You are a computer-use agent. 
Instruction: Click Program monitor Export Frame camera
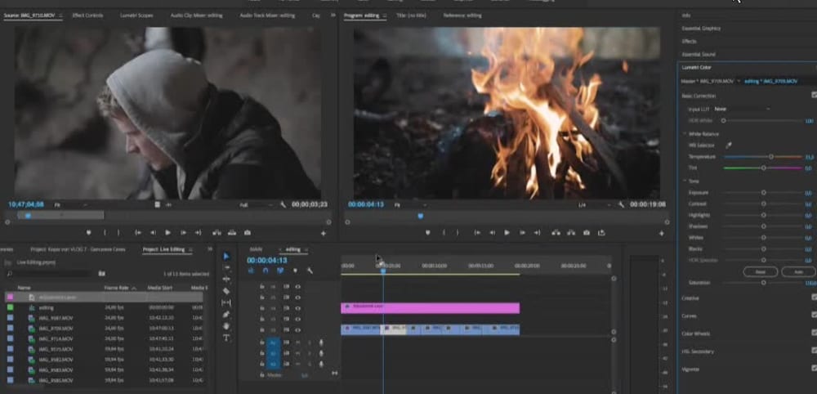587,232
